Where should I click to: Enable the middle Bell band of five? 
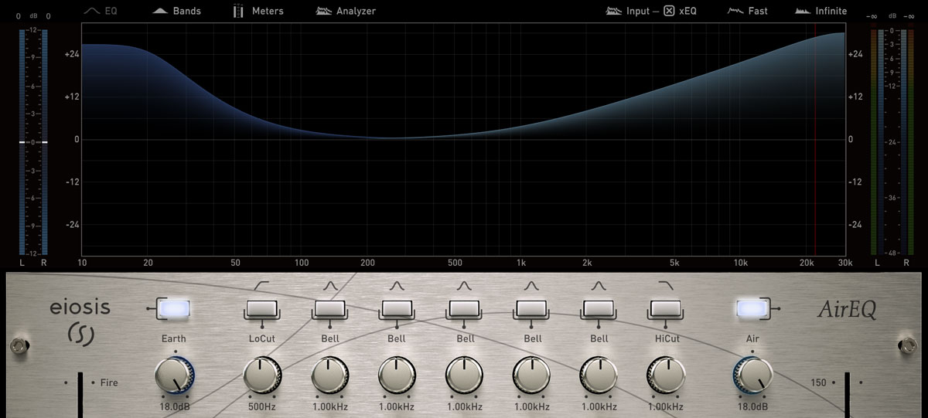click(463, 310)
